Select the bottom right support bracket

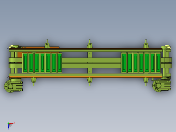(x=146, y=82)
